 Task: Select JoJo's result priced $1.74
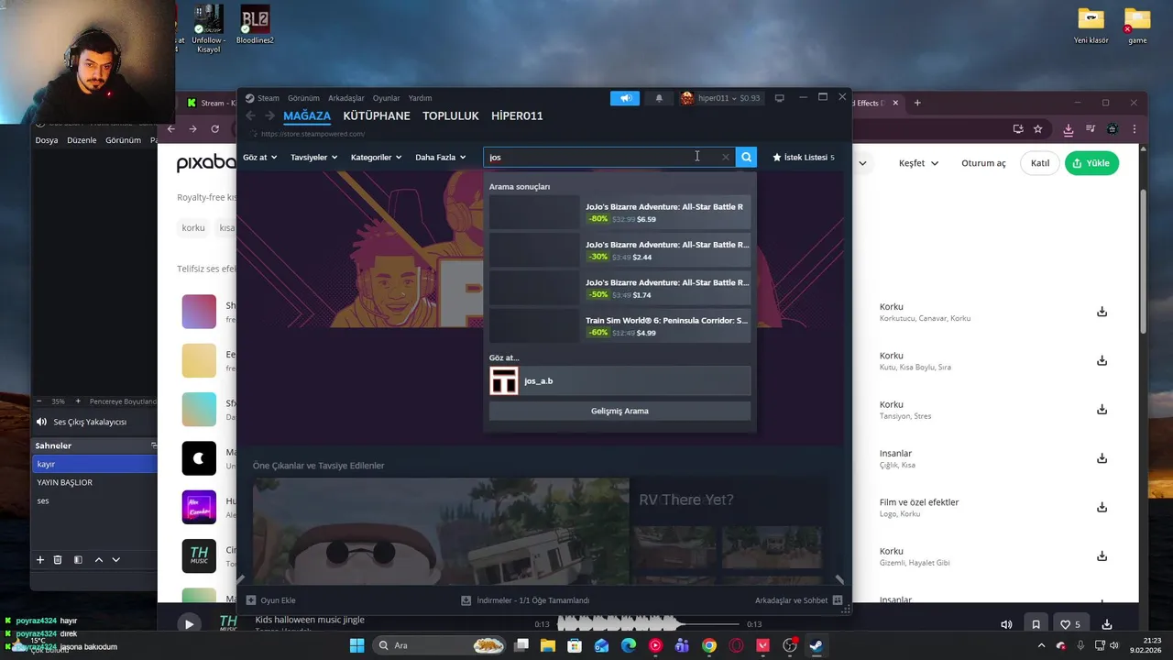pyautogui.click(x=619, y=288)
